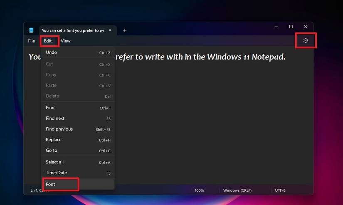Open the 100% zoom status indicator
Viewport: 343px width, 205px height.
199,190
